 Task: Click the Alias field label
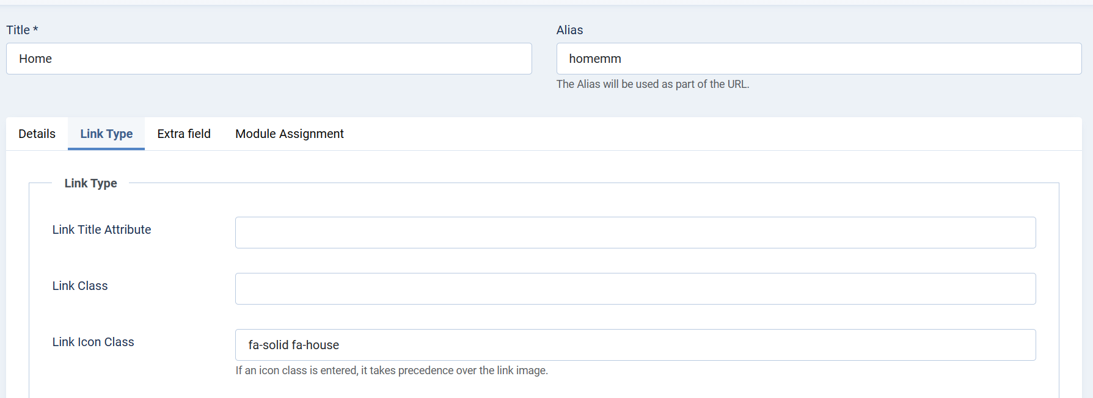click(569, 30)
